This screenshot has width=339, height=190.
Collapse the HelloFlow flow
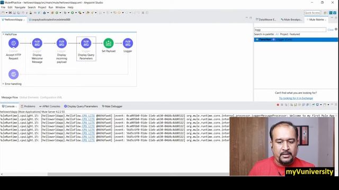(x=3, y=34)
